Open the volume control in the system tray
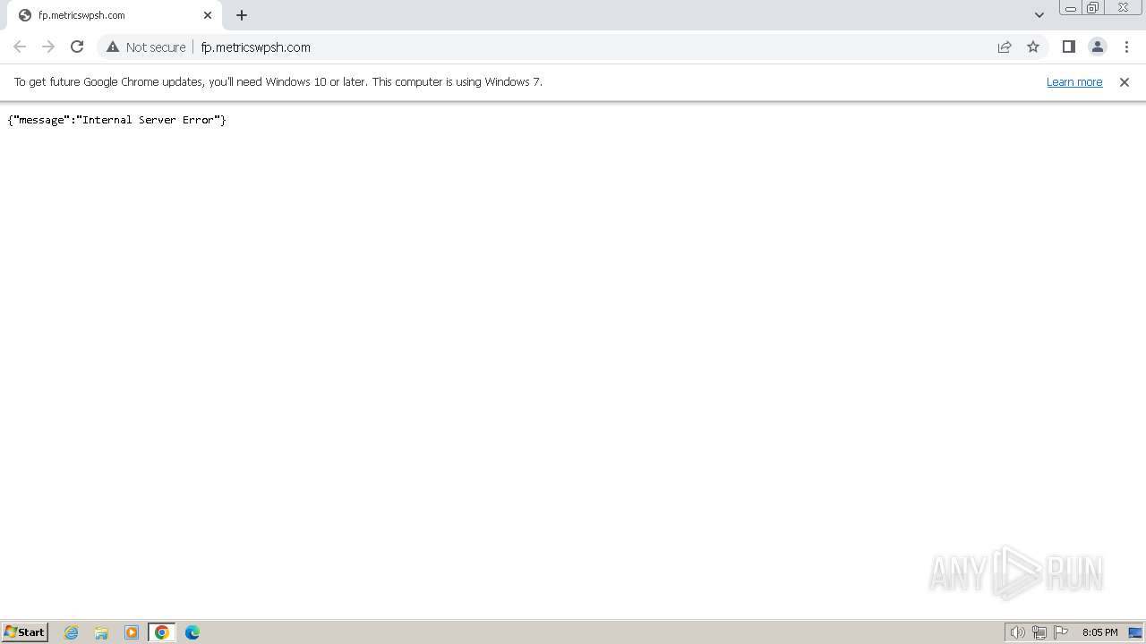The height and width of the screenshot is (644, 1146). click(1018, 632)
